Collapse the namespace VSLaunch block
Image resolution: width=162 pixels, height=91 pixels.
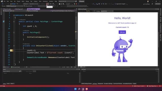point(14,15)
